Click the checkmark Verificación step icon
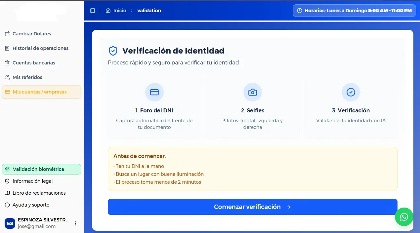This screenshot has width=420, height=233. coord(351,92)
